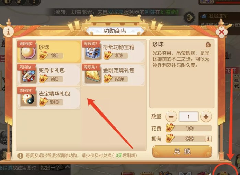The width and height of the screenshot is (240, 175).
Task: Click the lock icon next to 珍珠 title
Action: 208,44
